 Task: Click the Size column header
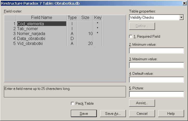coord(85,18)
